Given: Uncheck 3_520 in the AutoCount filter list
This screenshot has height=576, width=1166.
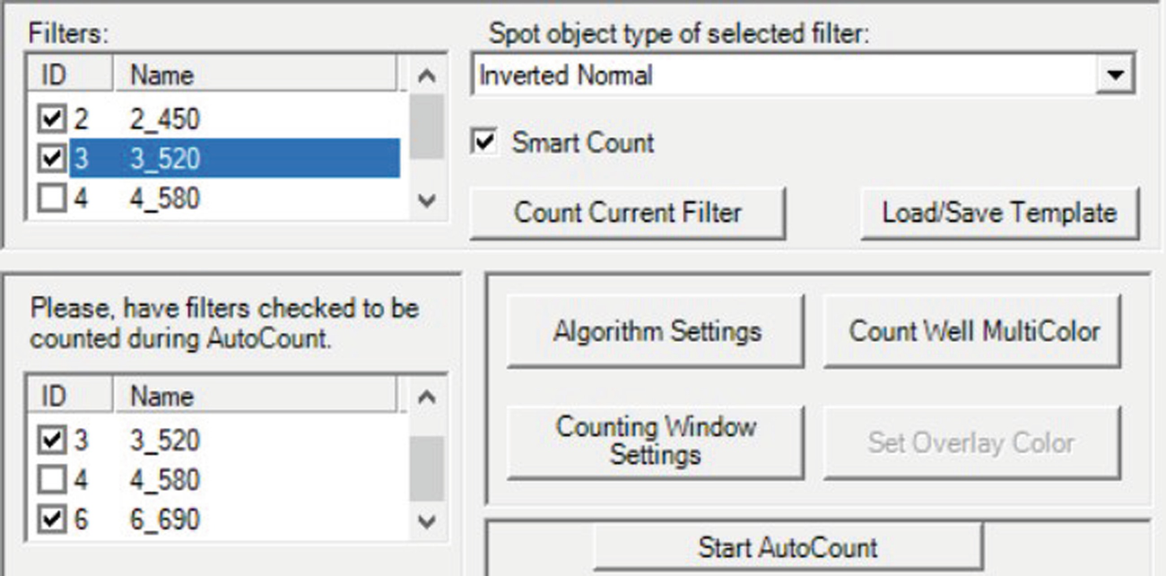Looking at the screenshot, I should tap(53, 441).
